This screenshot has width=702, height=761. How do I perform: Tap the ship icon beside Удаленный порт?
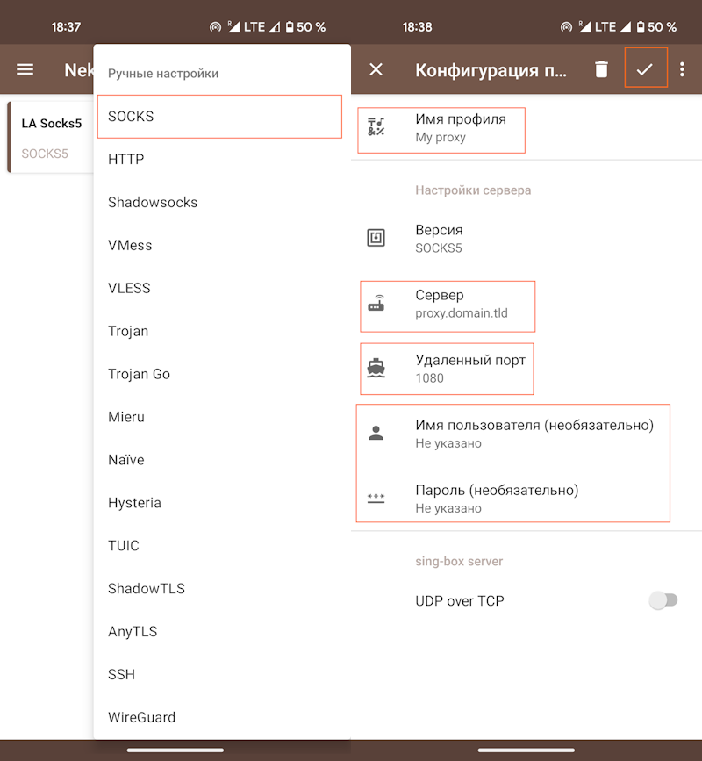click(376, 369)
